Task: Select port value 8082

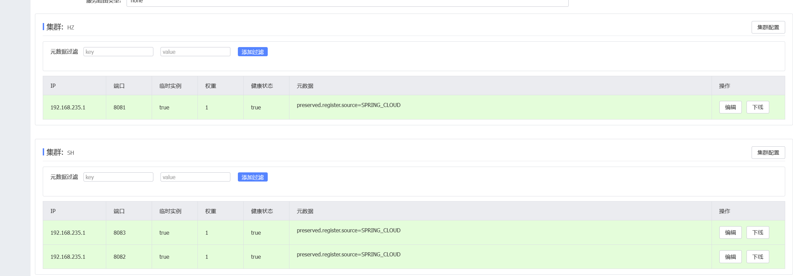Action: (119, 257)
